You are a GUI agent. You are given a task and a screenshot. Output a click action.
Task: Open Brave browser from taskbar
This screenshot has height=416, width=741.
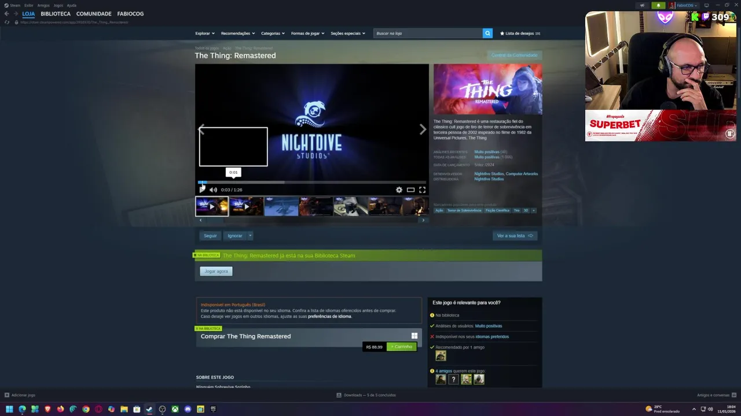point(47,409)
